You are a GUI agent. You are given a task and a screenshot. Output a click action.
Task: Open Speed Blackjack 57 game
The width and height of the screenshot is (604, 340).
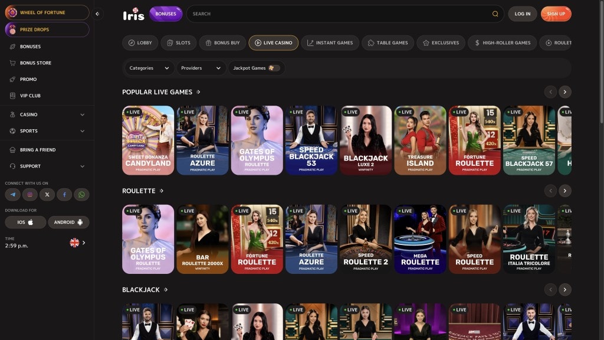(x=529, y=140)
